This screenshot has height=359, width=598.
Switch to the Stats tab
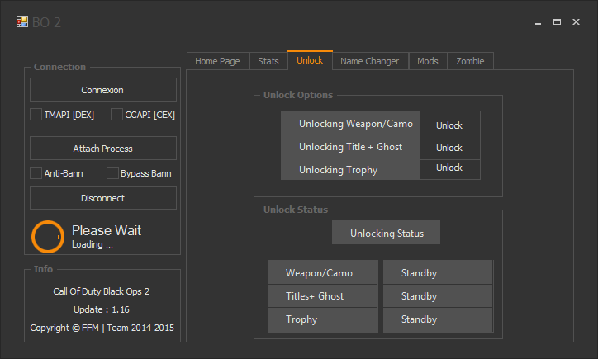pyautogui.click(x=268, y=61)
